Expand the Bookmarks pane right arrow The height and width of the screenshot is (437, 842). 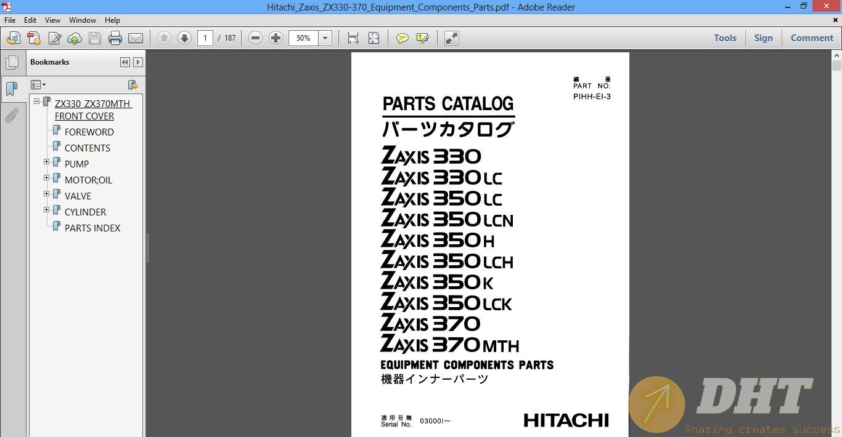[138, 62]
